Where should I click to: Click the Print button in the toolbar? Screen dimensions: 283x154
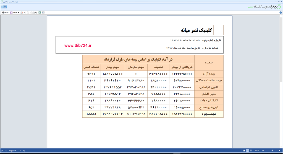pyautogui.click(x=5, y=12)
